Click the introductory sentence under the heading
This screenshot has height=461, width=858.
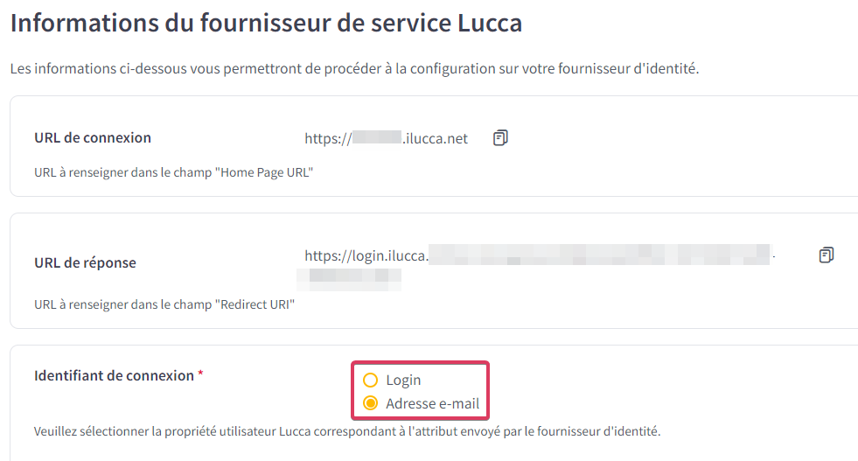[x=354, y=68]
